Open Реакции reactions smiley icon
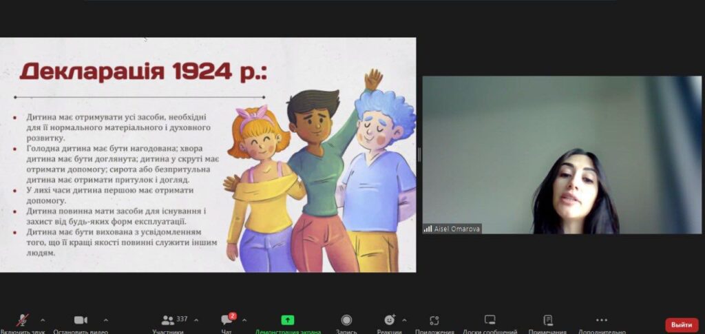 390,320
